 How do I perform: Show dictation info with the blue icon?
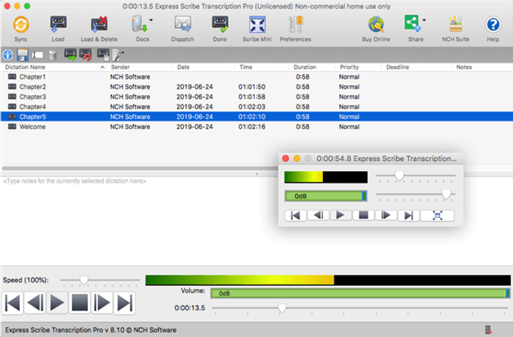[x=7, y=55]
